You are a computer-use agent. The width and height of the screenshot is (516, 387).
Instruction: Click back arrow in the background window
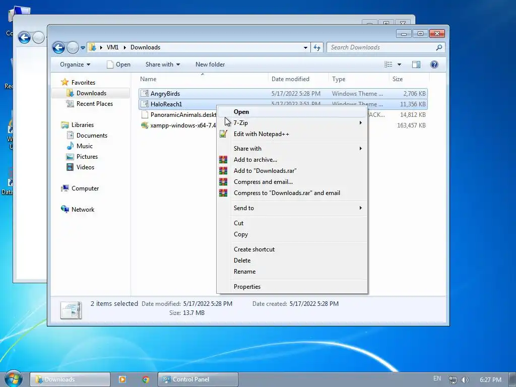pos(24,37)
